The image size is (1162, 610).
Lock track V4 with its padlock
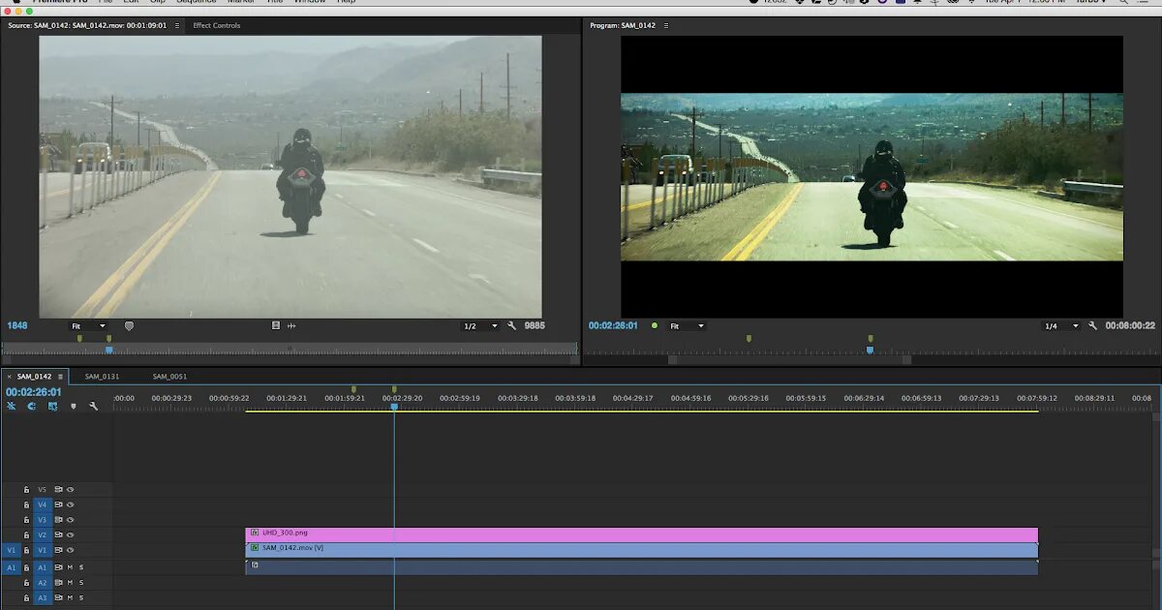(x=26, y=504)
